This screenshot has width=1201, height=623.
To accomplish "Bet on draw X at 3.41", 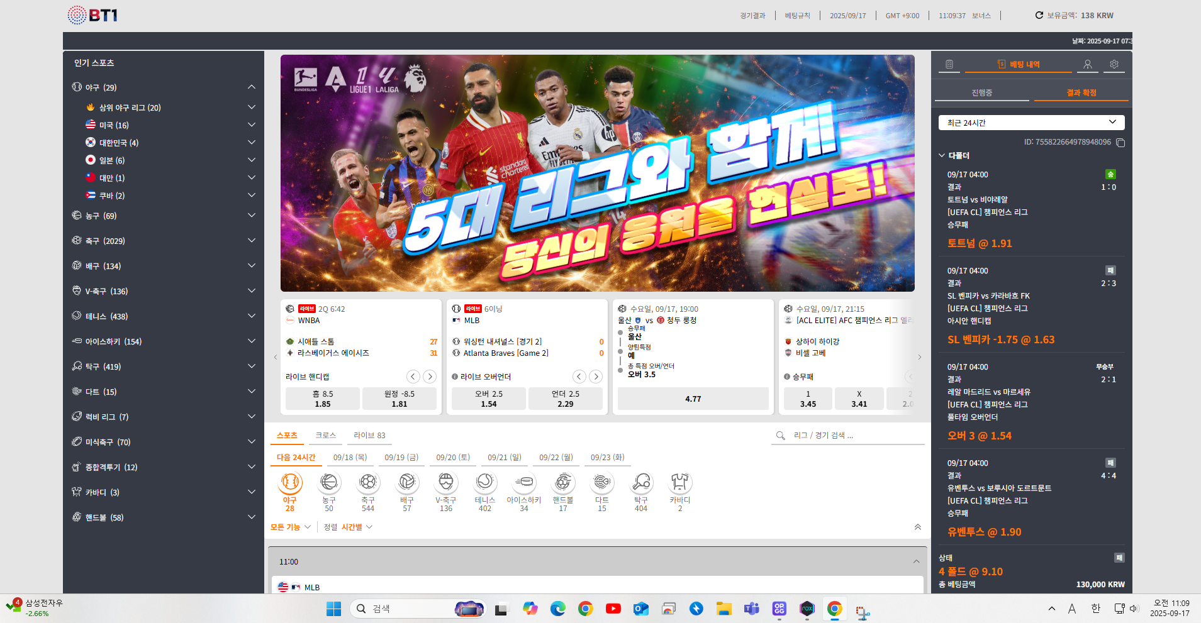I will pos(859,399).
